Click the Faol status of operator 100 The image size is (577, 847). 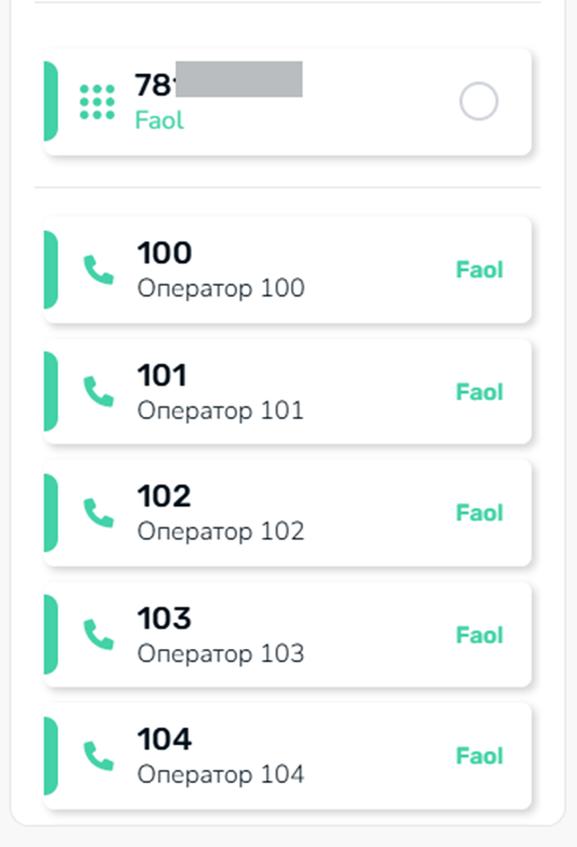point(479,269)
